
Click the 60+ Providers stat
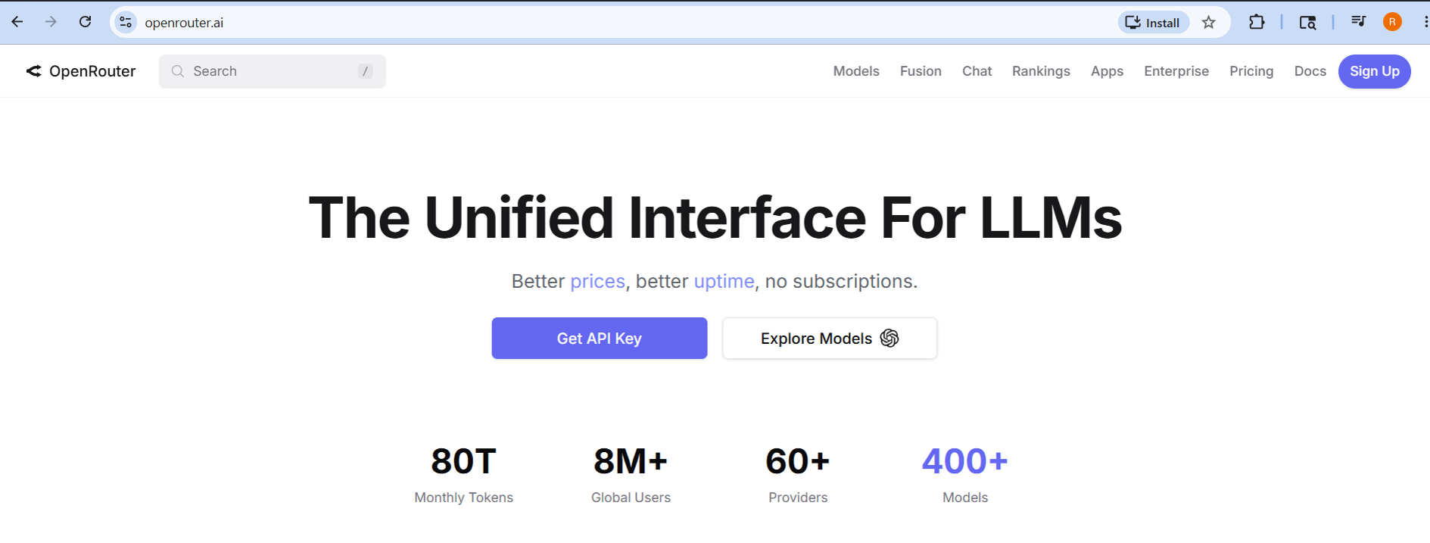coord(798,475)
